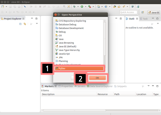Select the JavaScript perspective entry
Screen dimensions: 161x115
tap(79, 54)
